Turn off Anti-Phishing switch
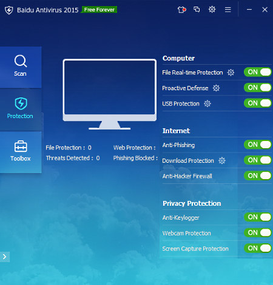This screenshot has height=285, width=273. point(258,145)
